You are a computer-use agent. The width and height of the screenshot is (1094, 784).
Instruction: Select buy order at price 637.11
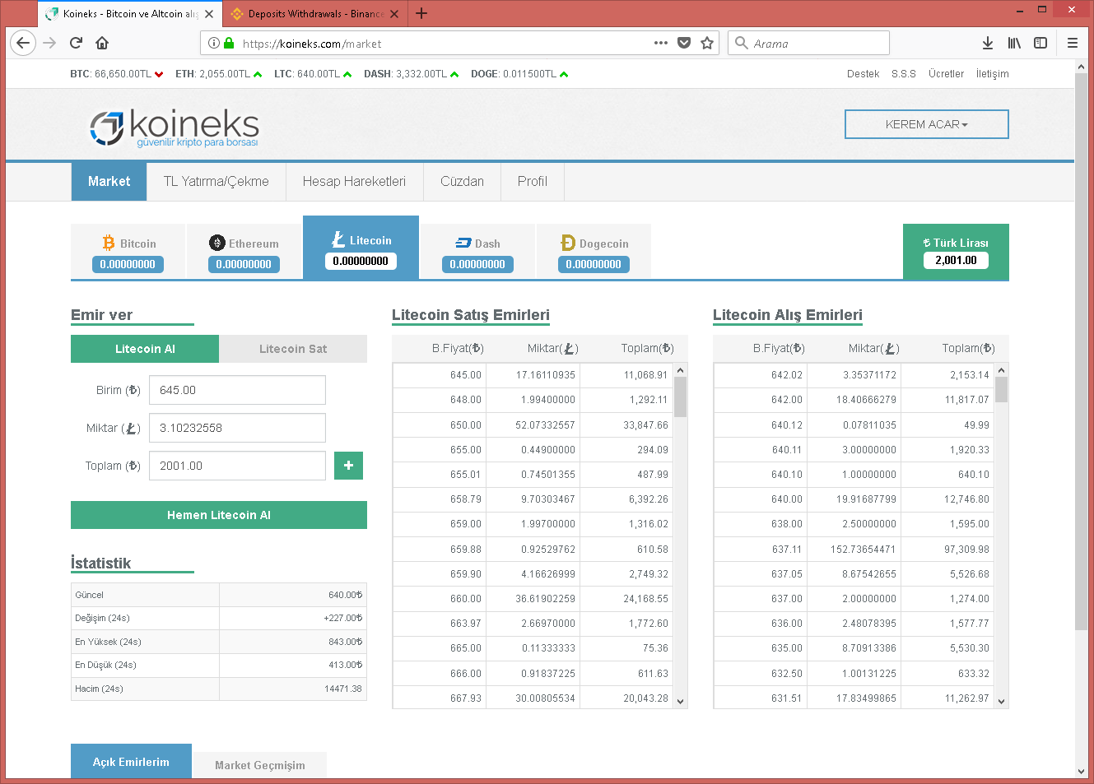click(854, 549)
